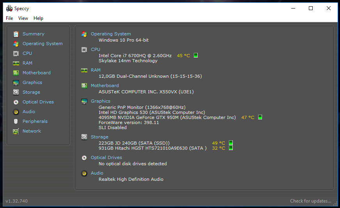This screenshot has width=340, height=208.
Task: Click the monitor icon beside Graphics heading
Action: (84, 101)
